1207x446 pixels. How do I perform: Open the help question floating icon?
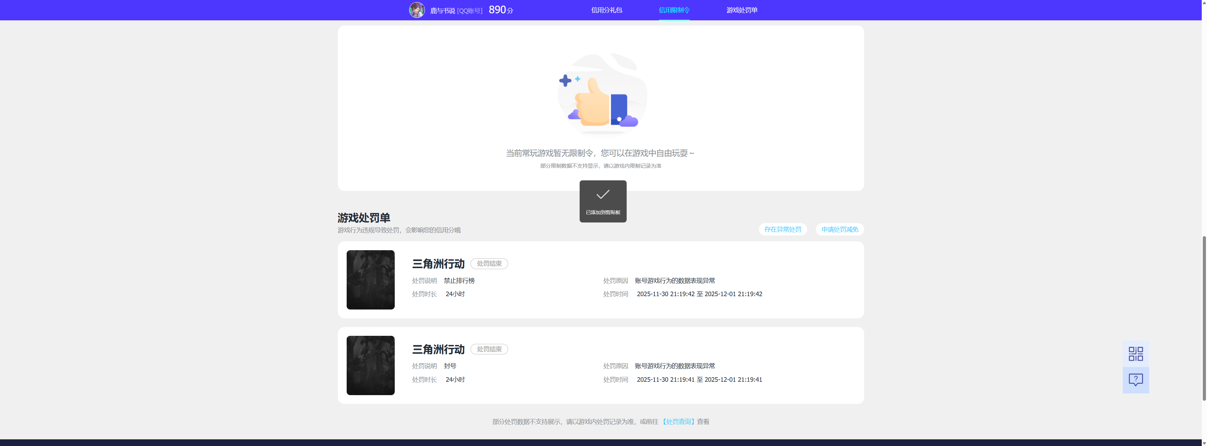1135,380
